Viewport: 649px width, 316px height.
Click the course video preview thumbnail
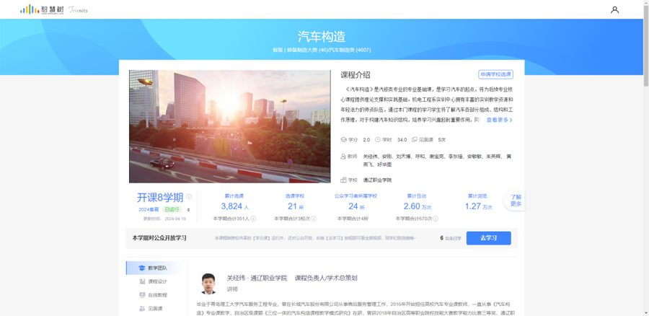point(230,126)
